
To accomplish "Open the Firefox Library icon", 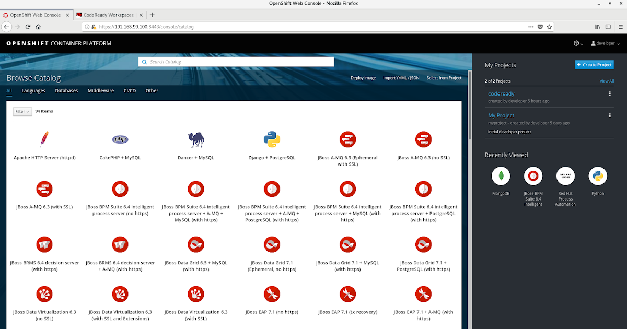I will pyautogui.click(x=597, y=26).
